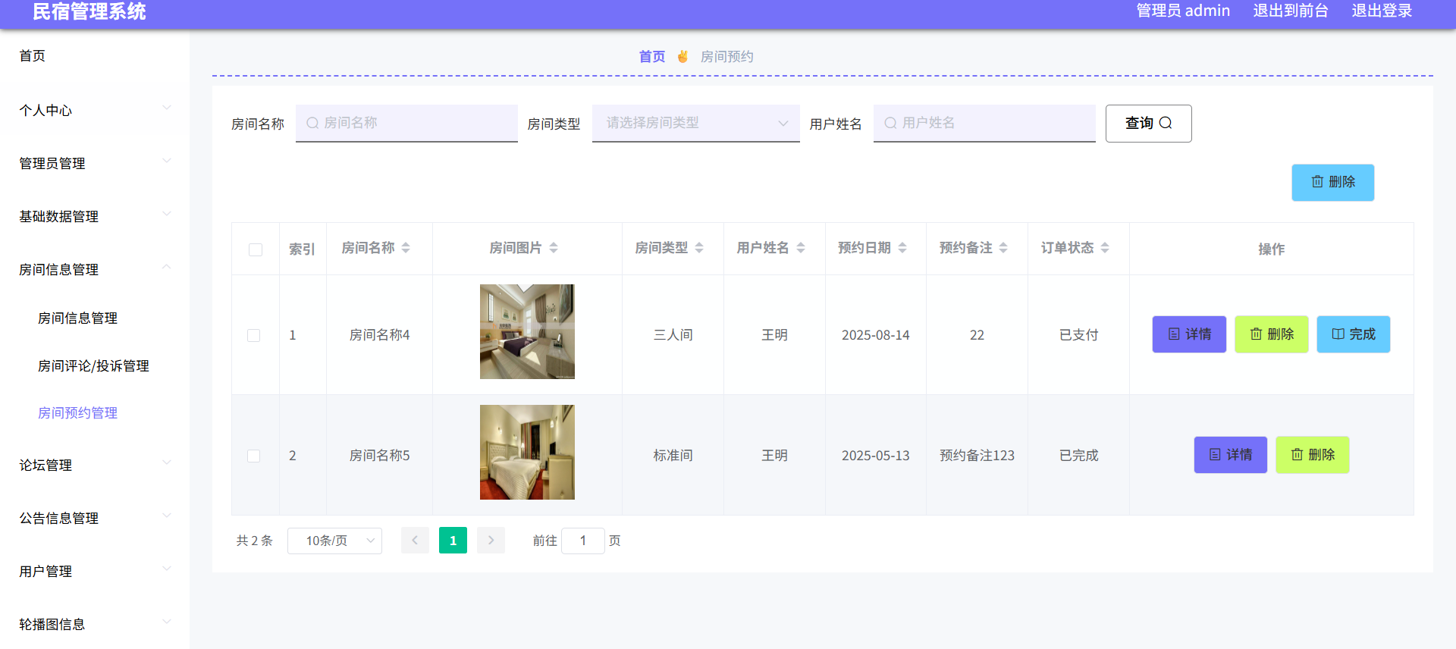
Task: View 详情 for 房间名称5 booking
Action: point(1231,455)
